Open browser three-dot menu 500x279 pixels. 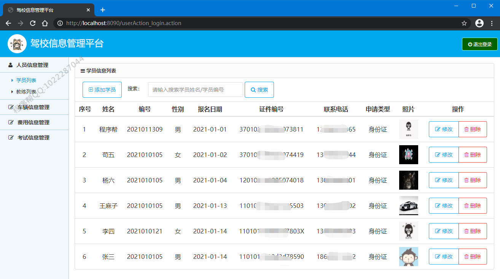[x=492, y=23]
